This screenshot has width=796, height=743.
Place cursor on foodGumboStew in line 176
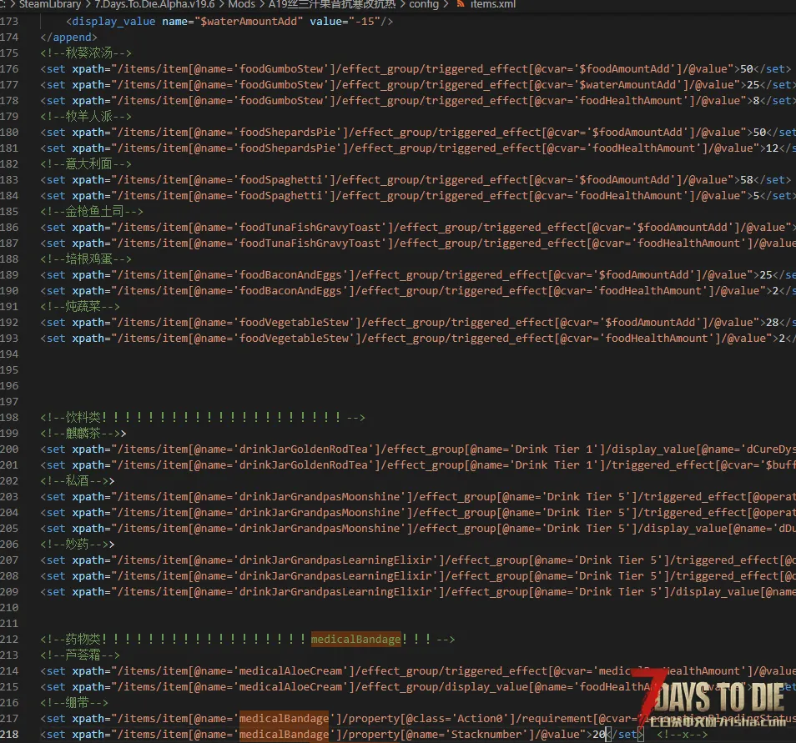[x=280, y=68]
